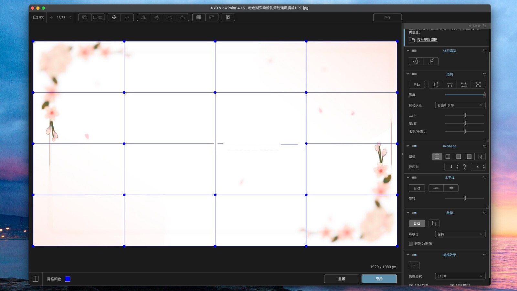This screenshot has height=291, width=517.
Task: Open the 自动校正 垂直和水平 dropdown
Action: [460, 105]
